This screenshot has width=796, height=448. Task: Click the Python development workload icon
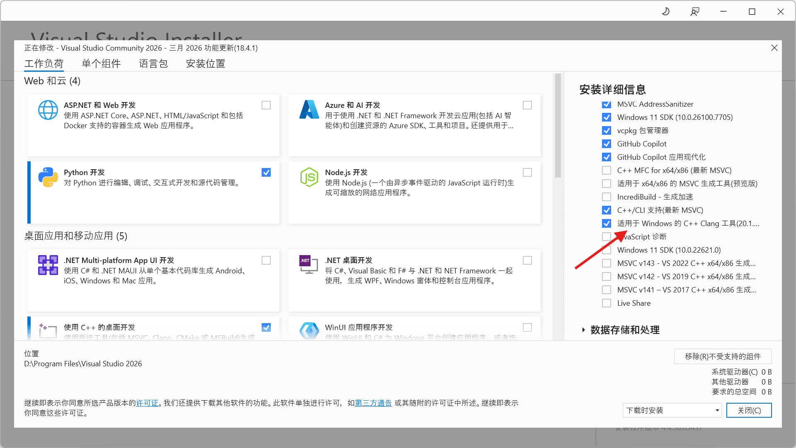tap(48, 177)
